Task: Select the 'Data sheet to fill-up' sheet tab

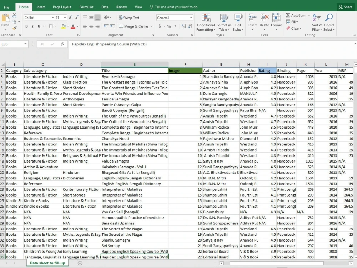Action: 47,263
